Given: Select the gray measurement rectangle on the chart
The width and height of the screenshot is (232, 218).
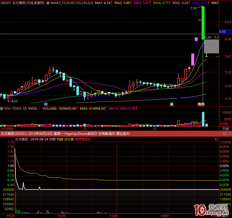Looking at the screenshot, I should (x=211, y=46).
